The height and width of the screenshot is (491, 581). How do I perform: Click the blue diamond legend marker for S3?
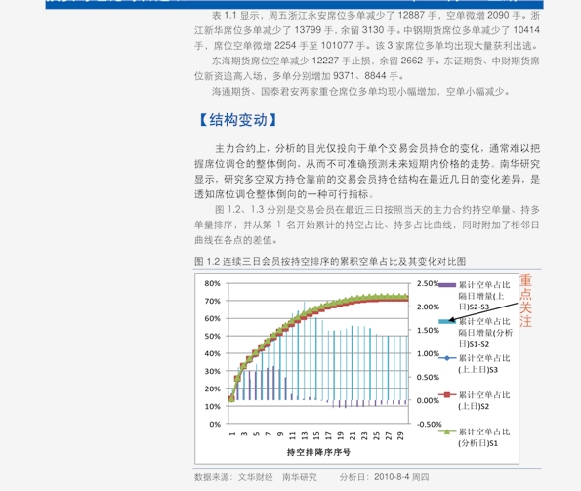(x=447, y=358)
